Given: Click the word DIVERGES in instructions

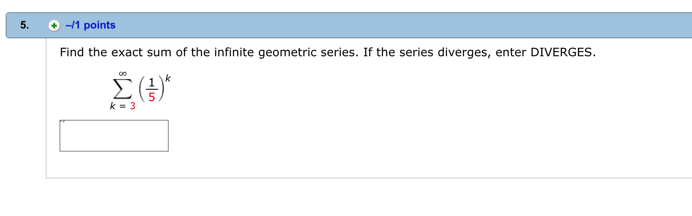Looking at the screenshot, I should [561, 52].
